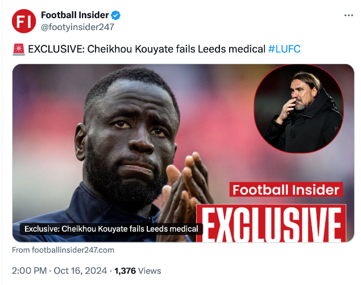The height and width of the screenshot is (285, 361).
Task: Click the @footyinsider247 handle
Action: coord(77,26)
